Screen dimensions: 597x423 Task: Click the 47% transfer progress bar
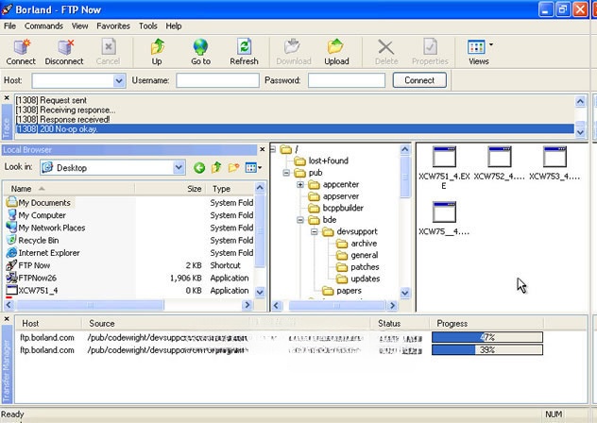(x=487, y=337)
